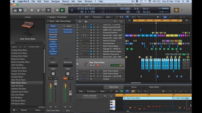The width and height of the screenshot is (202, 113).
Task: Mute the Output track
Action: point(91,79)
